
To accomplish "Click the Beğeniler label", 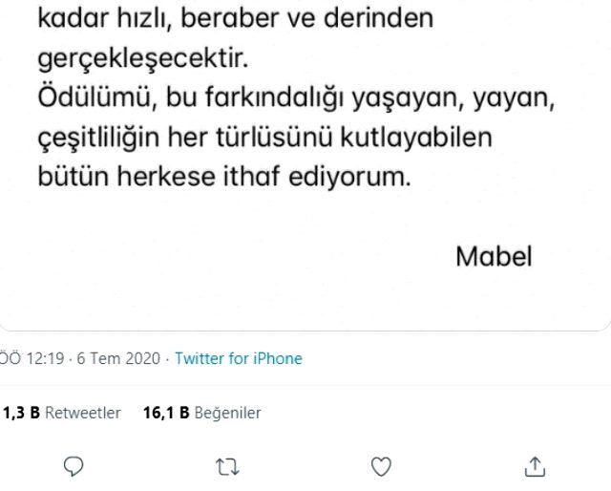I will [227, 413].
